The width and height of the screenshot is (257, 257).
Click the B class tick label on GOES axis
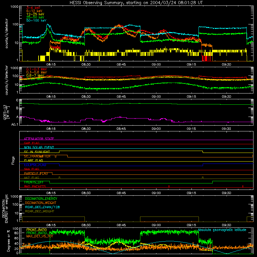point(17,108)
